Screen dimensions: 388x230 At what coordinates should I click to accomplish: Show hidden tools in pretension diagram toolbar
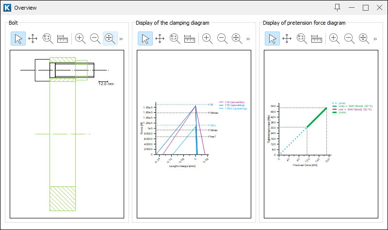pos(375,39)
